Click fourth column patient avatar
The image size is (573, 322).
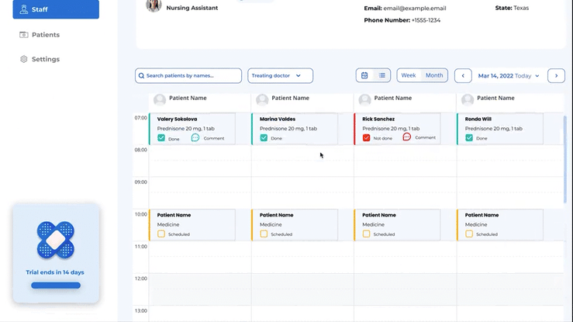[x=468, y=99]
